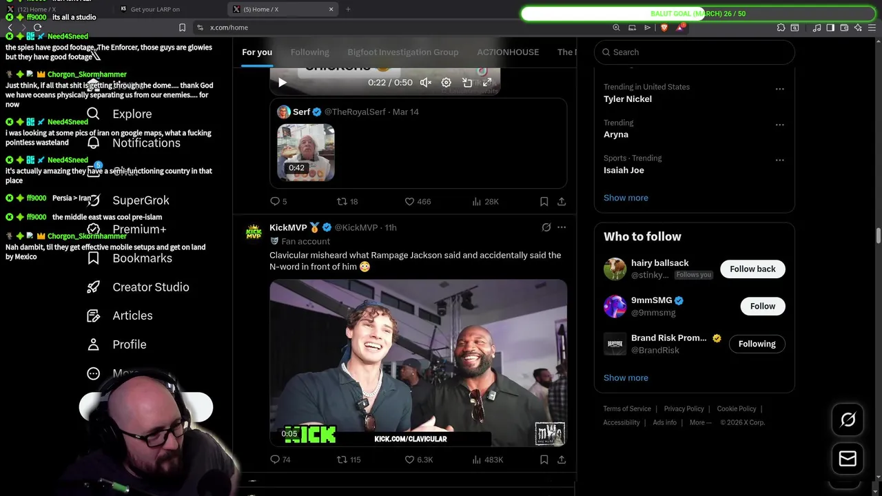Click the browser bookmark page icon
Screen dimensions: 882x496
click(182, 28)
